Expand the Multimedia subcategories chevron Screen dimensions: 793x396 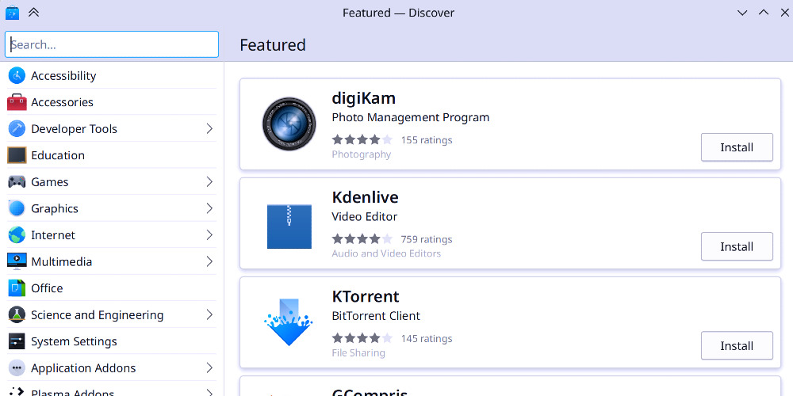[x=209, y=261]
